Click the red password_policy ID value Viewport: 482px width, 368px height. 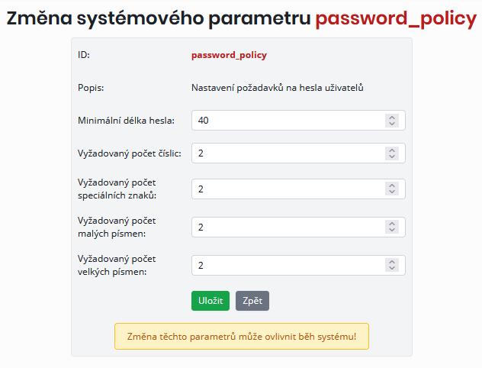(x=229, y=55)
